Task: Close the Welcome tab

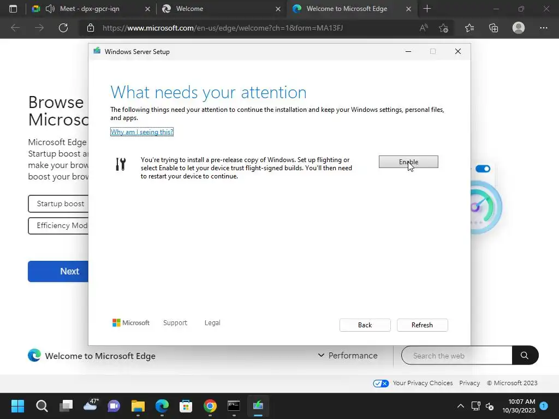Action: pos(278,9)
